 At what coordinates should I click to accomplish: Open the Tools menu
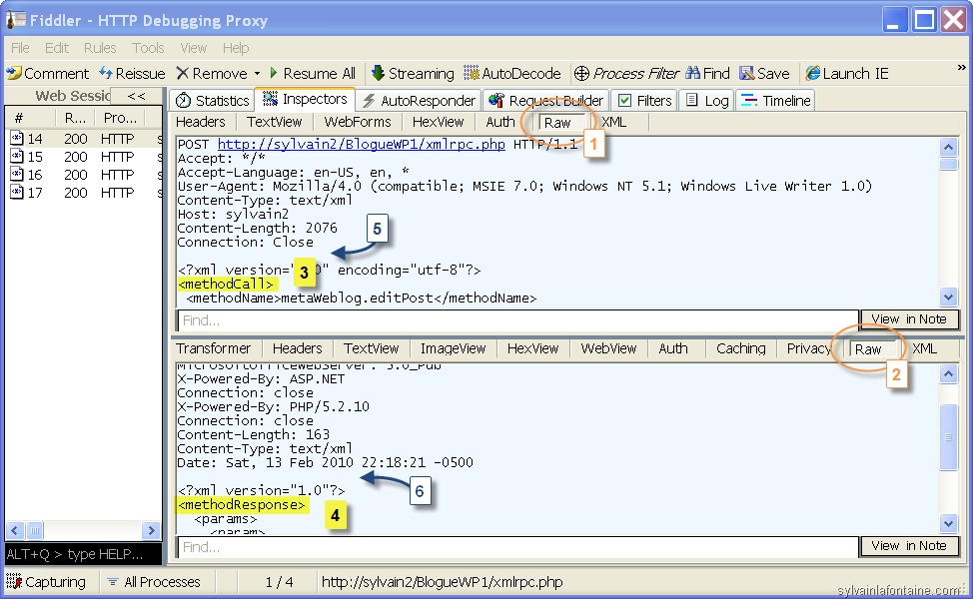(x=148, y=48)
